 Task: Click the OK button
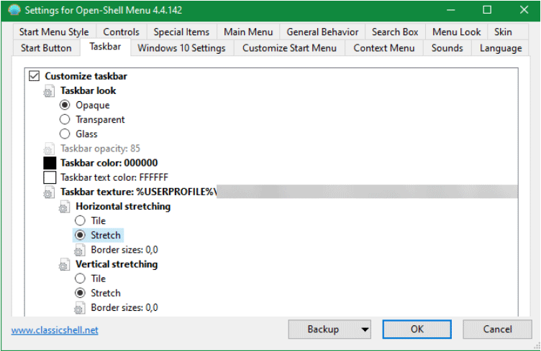click(x=417, y=329)
